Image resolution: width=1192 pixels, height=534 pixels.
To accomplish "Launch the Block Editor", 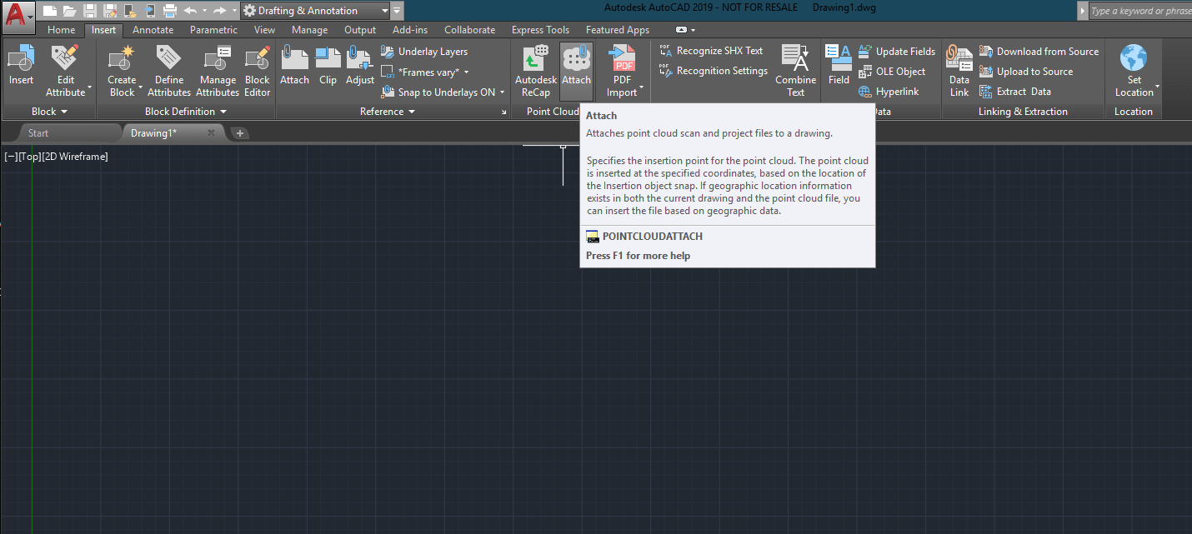I will (x=258, y=71).
